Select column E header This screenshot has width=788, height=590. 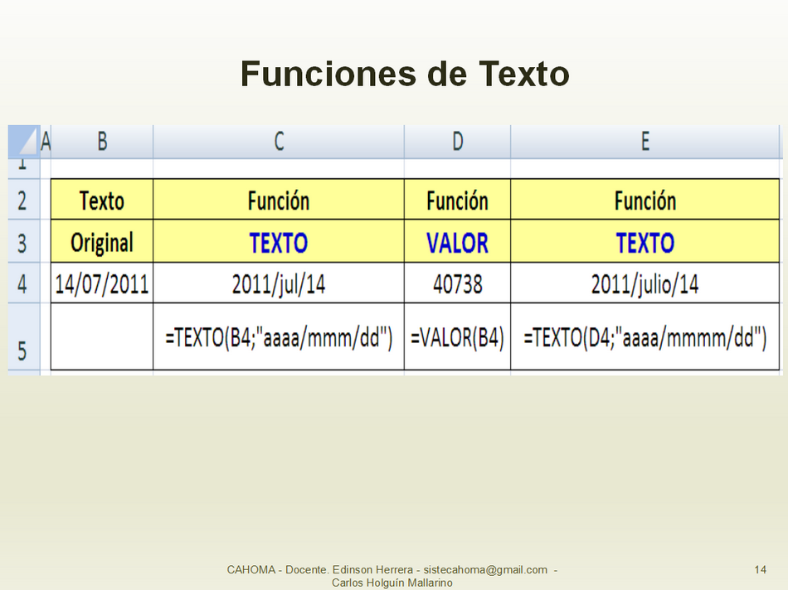tap(645, 142)
